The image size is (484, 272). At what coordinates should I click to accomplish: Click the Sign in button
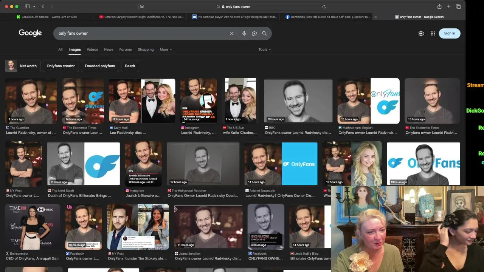(x=450, y=33)
